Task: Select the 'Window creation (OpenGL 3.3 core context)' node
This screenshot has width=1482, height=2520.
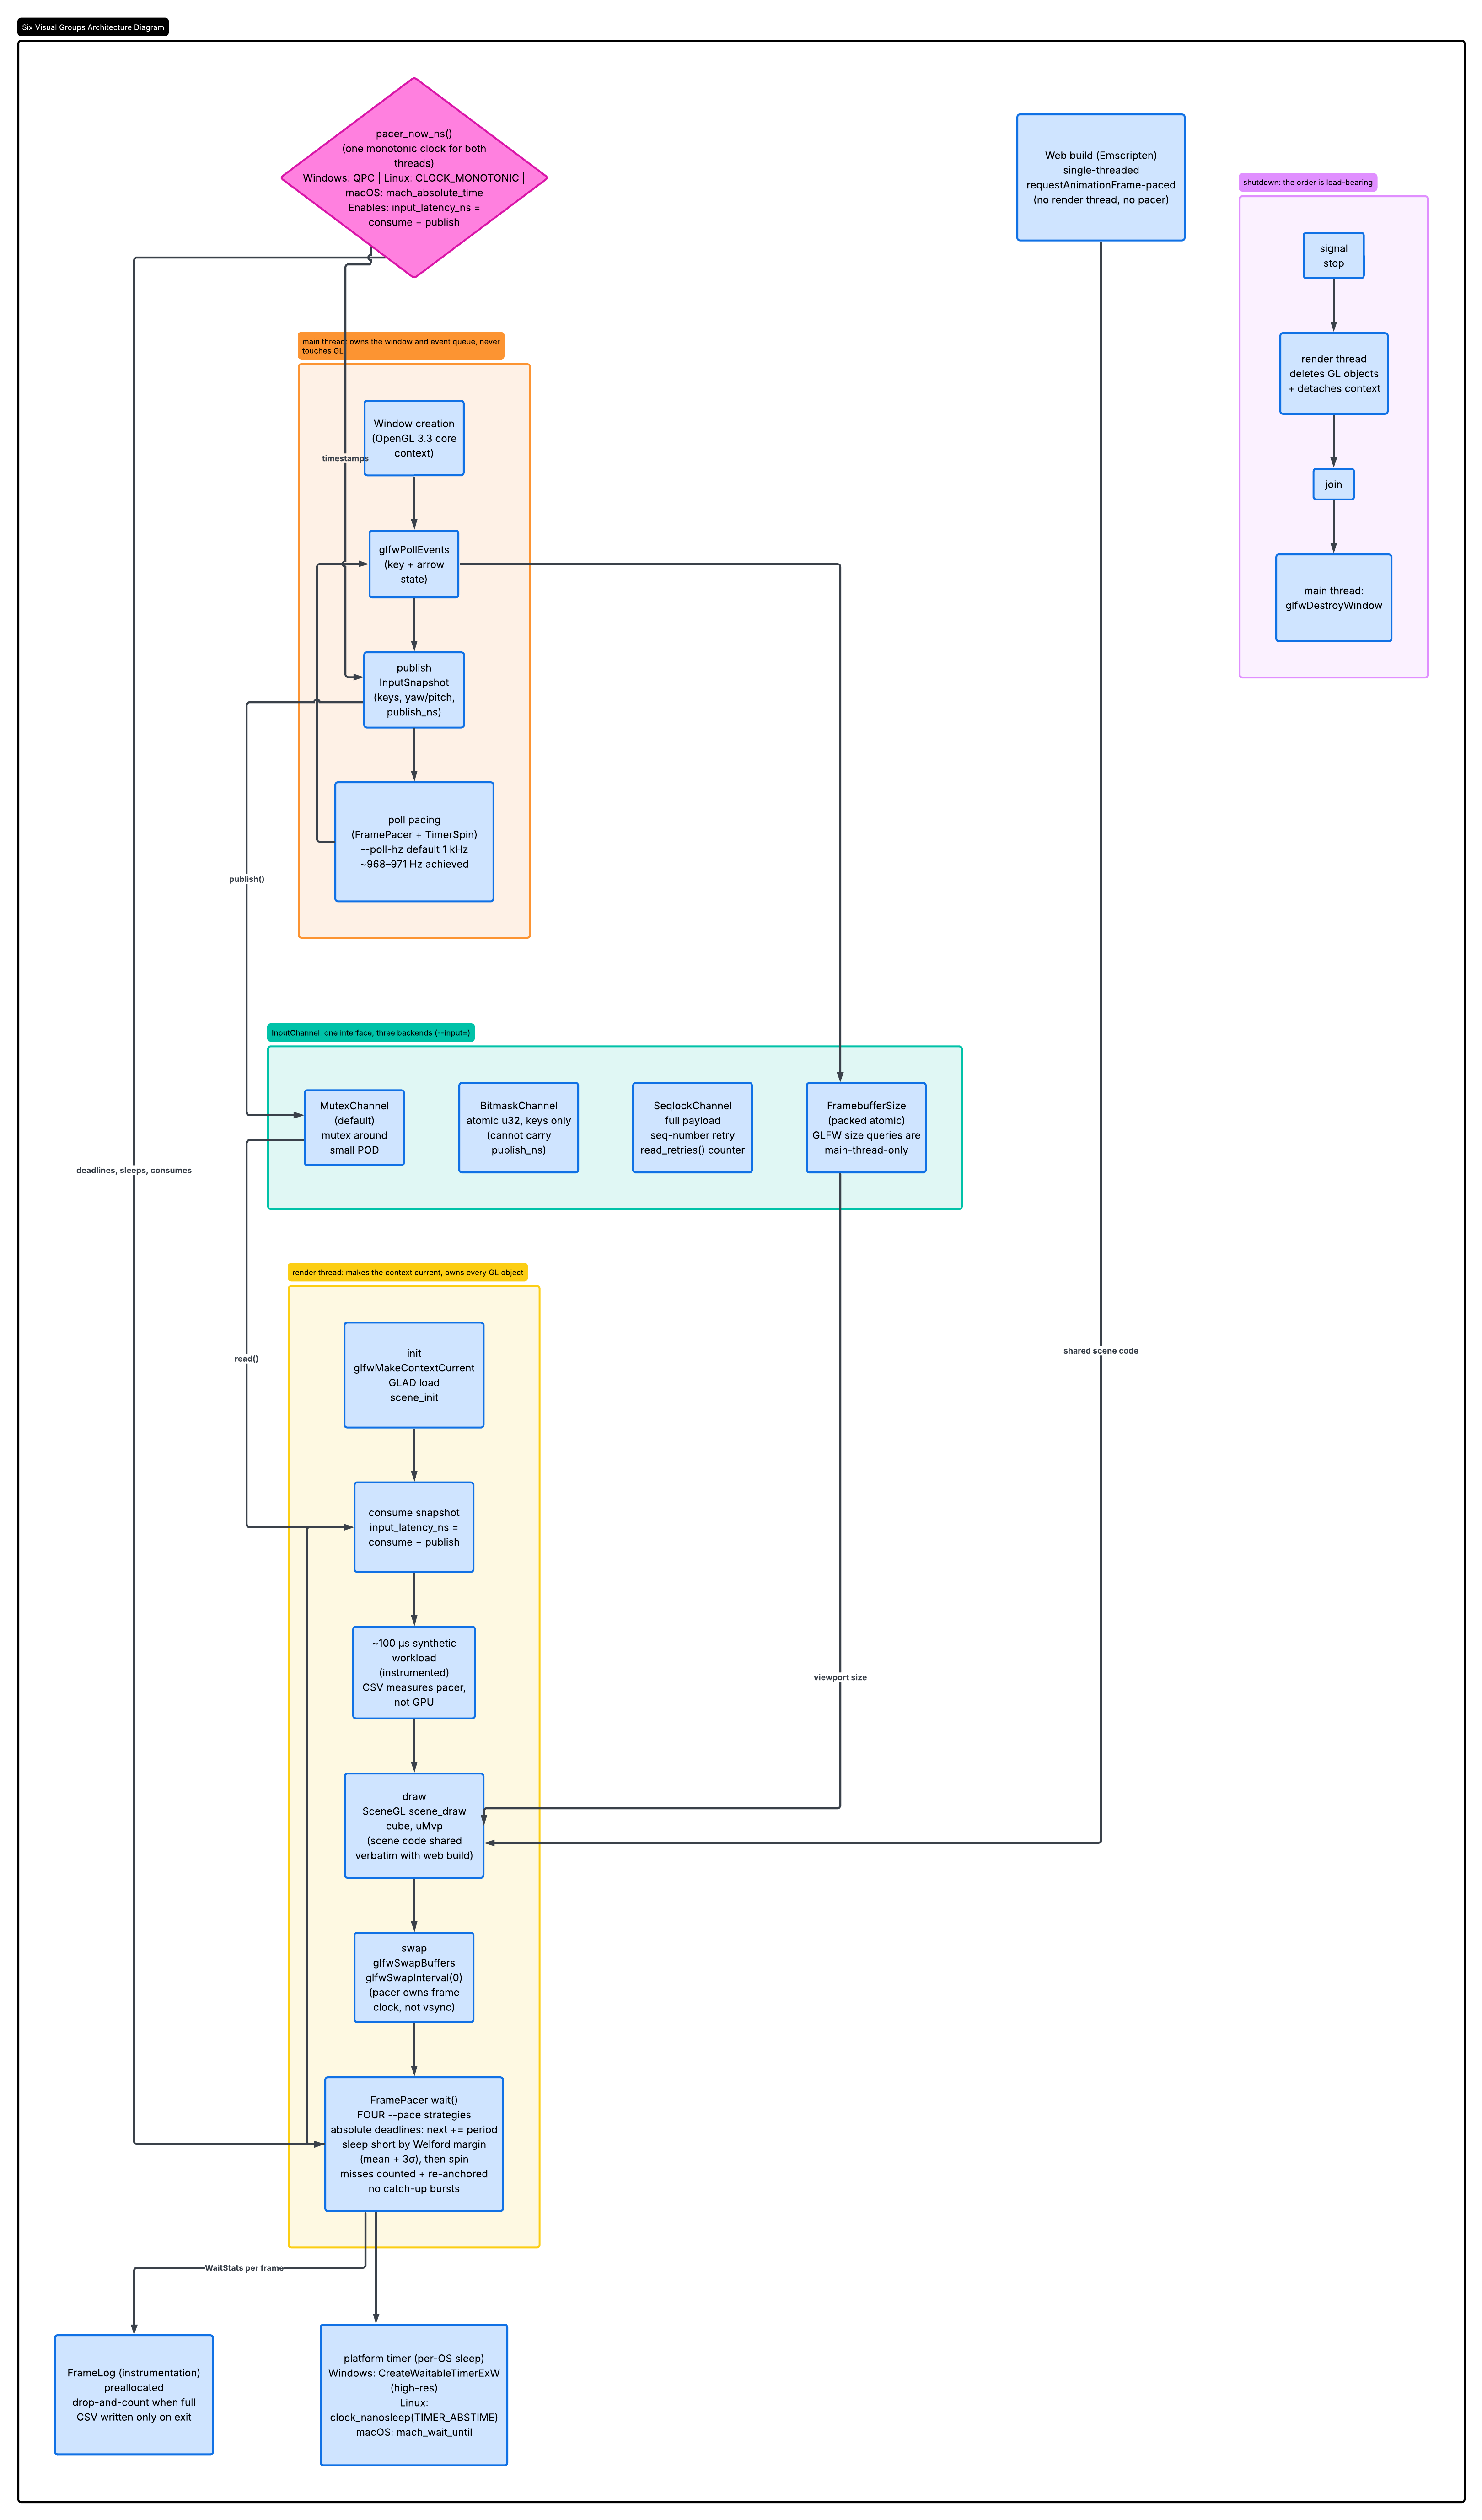Action: (x=414, y=438)
